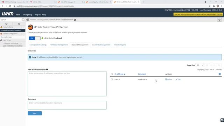
Task: Open the News menu item
Action: click(x=18, y=15)
